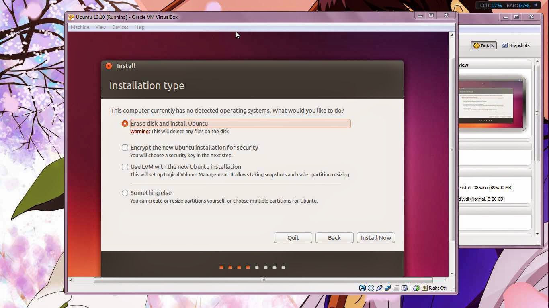Open the Help menu
The width and height of the screenshot is (549, 308).
point(139,27)
